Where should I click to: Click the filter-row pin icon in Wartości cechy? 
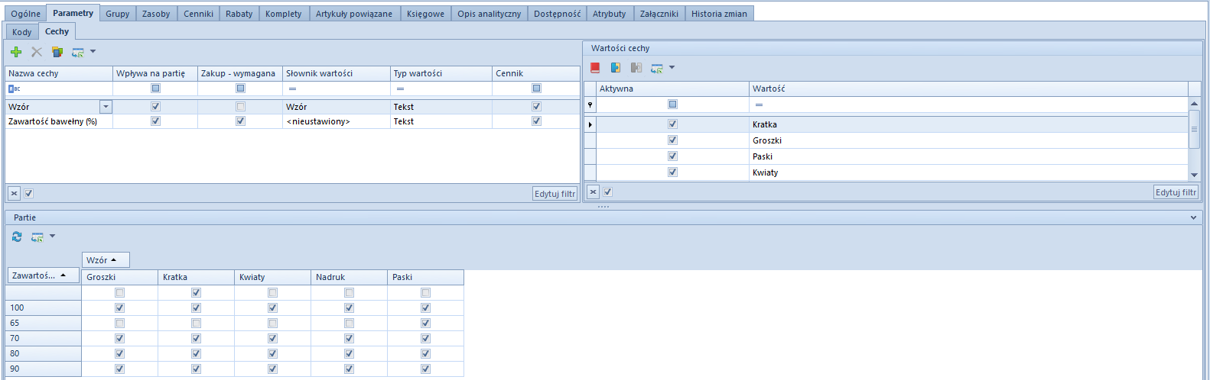(x=590, y=105)
